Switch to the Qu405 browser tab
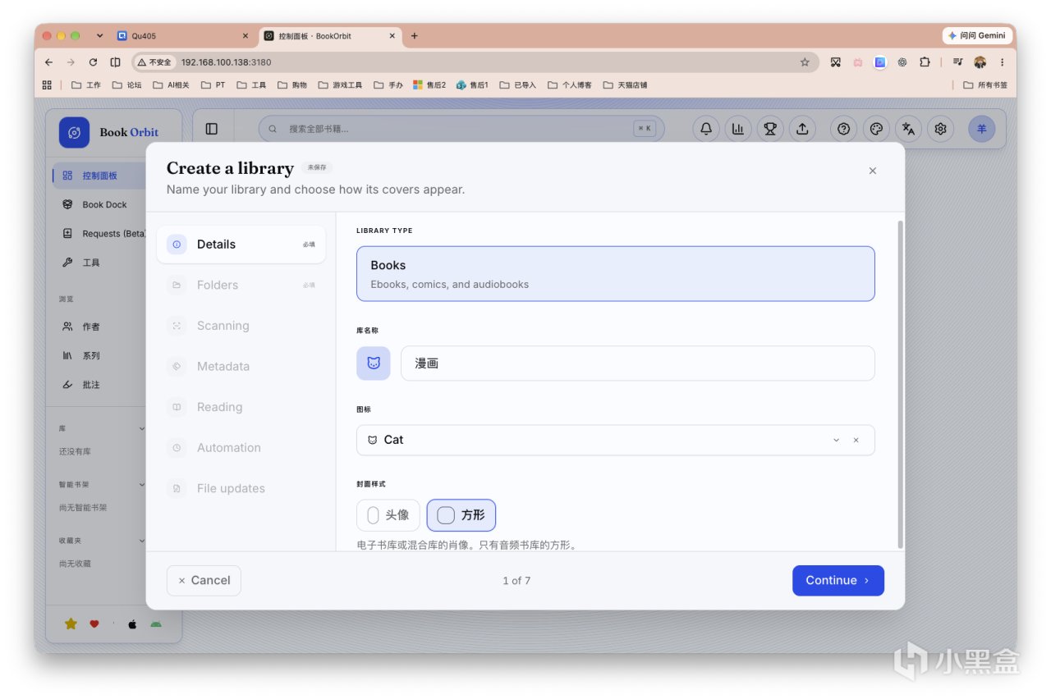Viewport: 1051px width, 699px height. click(x=182, y=36)
